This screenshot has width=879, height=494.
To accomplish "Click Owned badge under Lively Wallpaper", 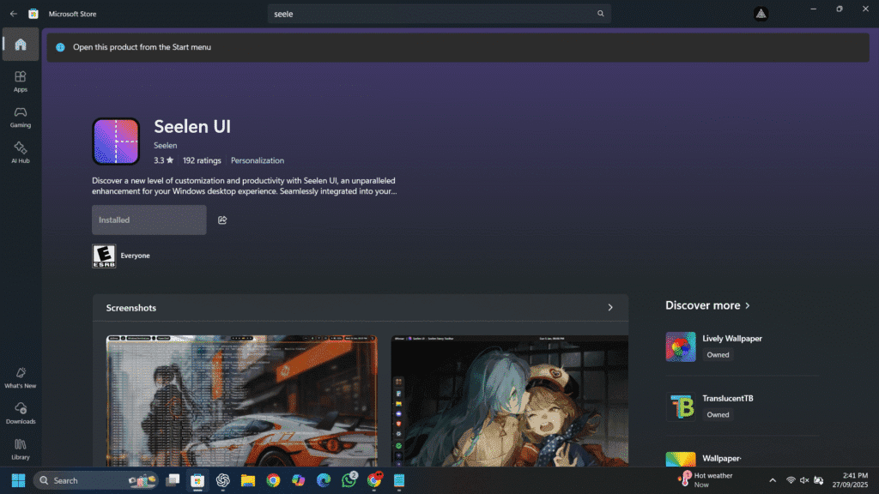I will (x=718, y=355).
